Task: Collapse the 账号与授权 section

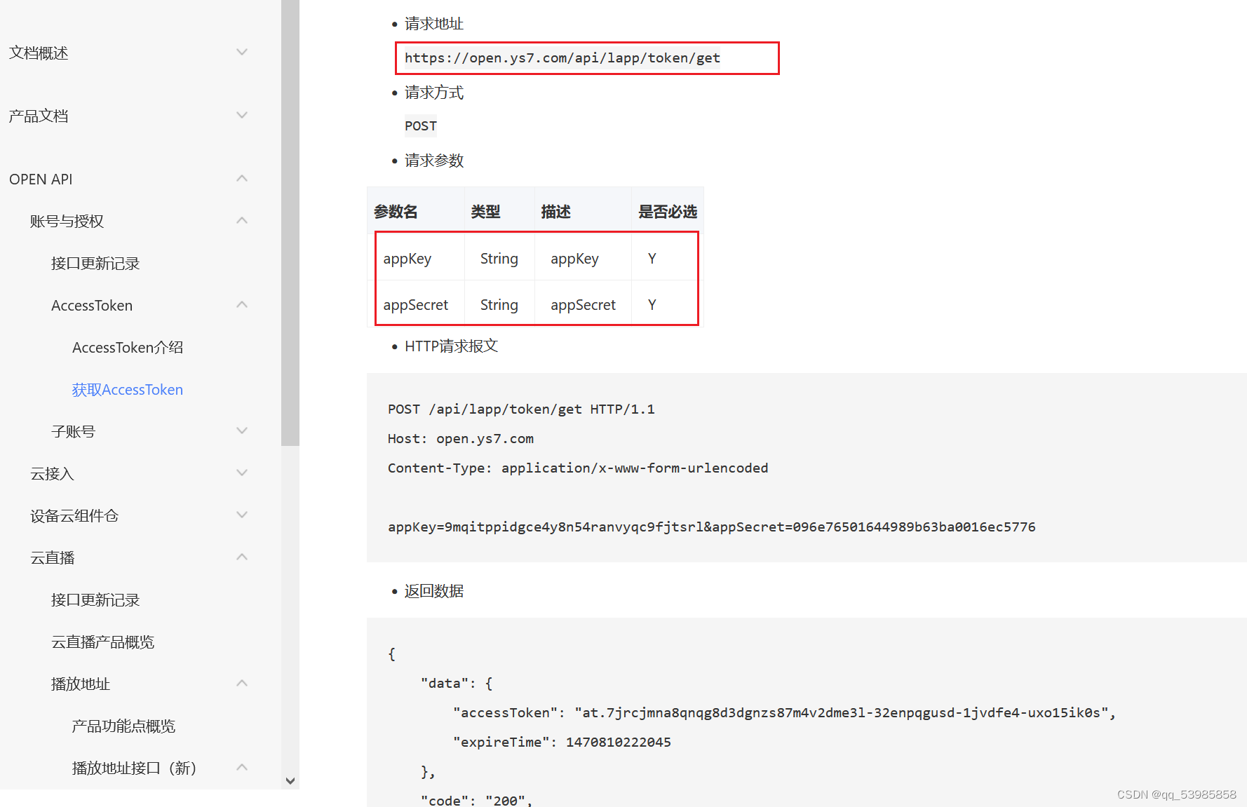Action: (242, 220)
